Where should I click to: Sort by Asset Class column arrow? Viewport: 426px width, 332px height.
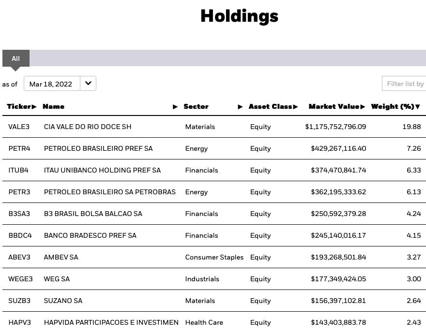tap(295, 107)
